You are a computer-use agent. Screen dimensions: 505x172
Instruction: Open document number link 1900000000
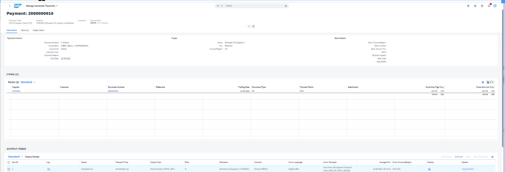[x=113, y=91]
